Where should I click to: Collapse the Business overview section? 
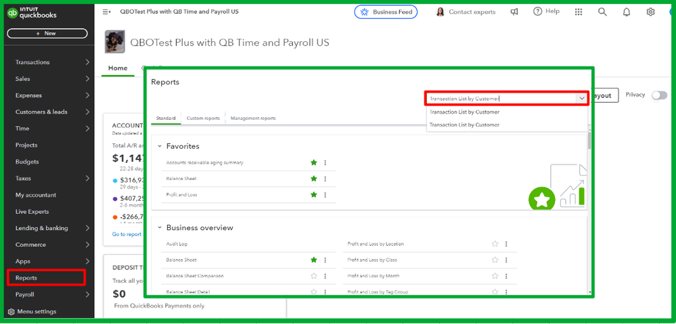[160, 227]
